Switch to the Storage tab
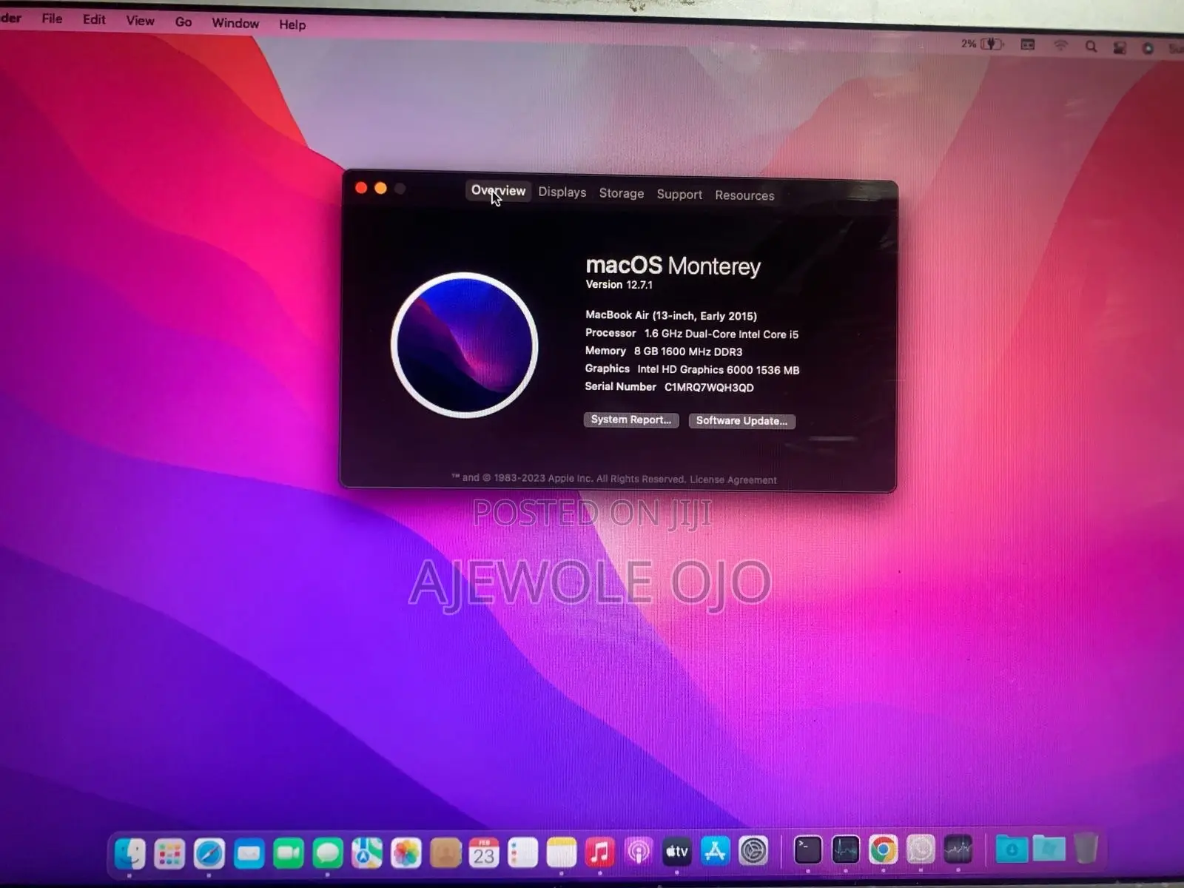1184x888 pixels. point(621,193)
